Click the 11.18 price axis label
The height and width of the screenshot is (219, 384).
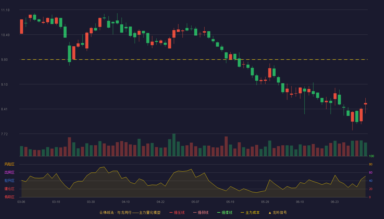click(x=5, y=10)
